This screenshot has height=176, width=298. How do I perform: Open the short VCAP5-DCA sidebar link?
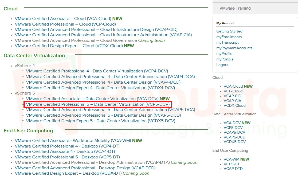pyautogui.click(x=234, y=132)
